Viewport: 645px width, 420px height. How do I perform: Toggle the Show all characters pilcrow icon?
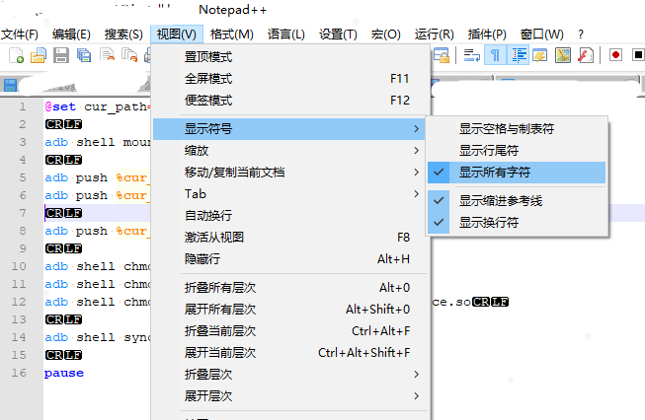495,55
